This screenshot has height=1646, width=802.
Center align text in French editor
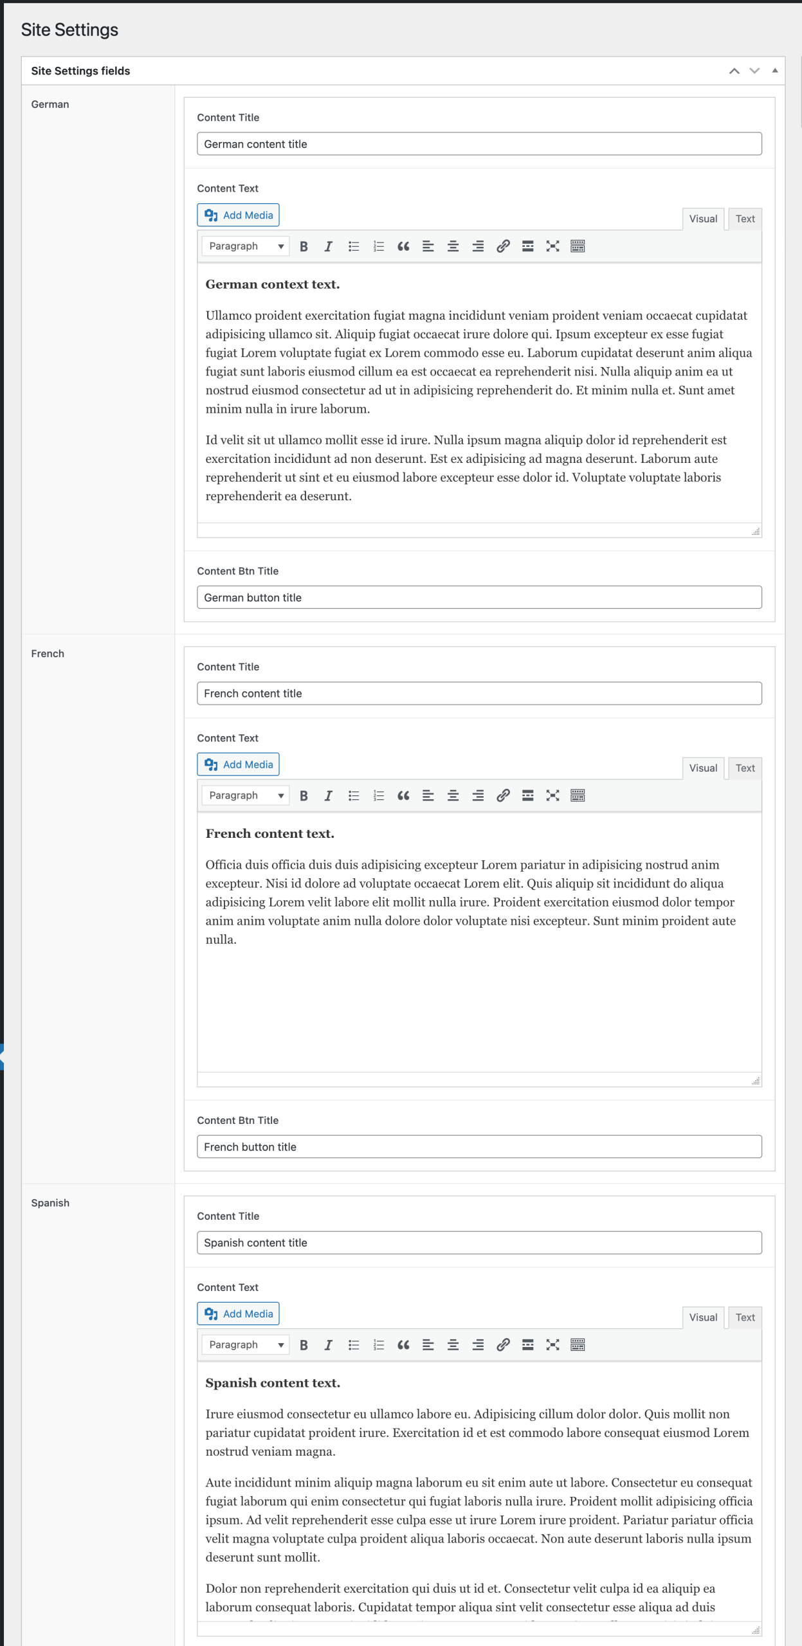pos(453,795)
